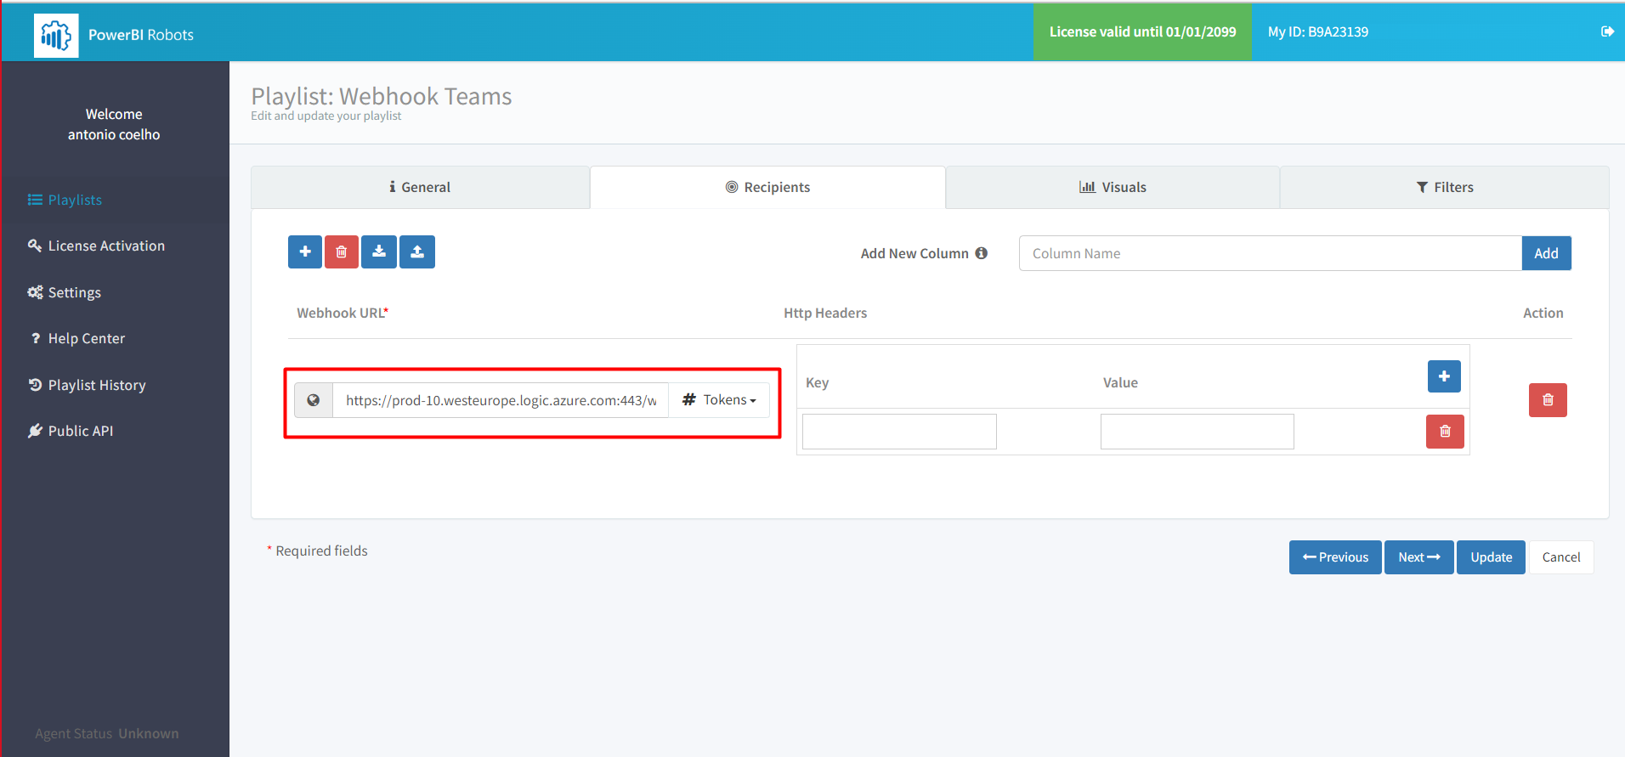Add a new recipient row with plus button
The height and width of the screenshot is (757, 1625).
[x=305, y=251]
